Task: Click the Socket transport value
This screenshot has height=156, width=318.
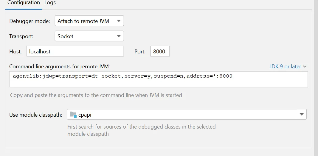Action: [66, 36]
